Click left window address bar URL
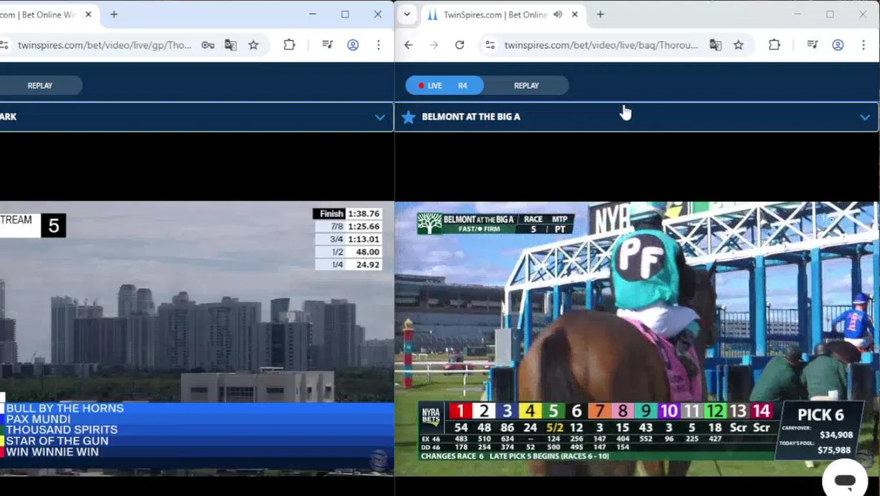The image size is (880, 496). click(x=105, y=45)
